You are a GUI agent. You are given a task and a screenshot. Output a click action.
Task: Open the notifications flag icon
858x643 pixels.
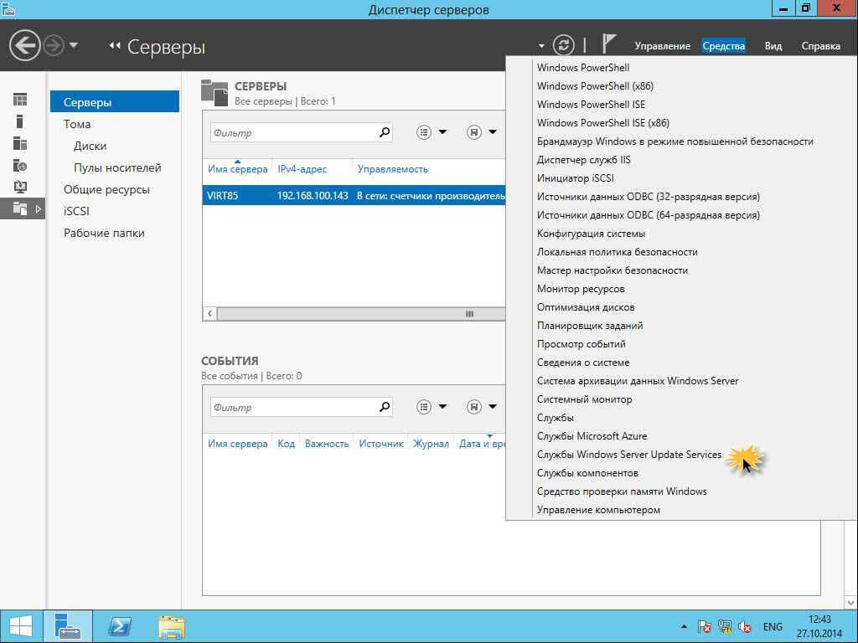[x=608, y=44]
